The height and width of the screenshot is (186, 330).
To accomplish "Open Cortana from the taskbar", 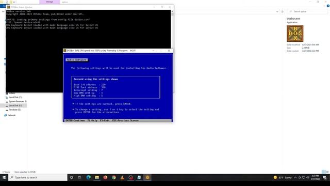I will 71,177.
